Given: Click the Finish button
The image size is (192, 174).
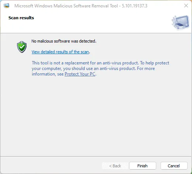Looking at the screenshot, I should point(143,166).
